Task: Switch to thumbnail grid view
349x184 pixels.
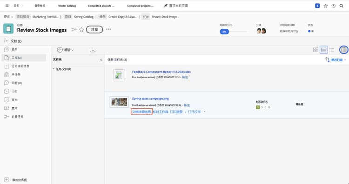Action: click(x=315, y=50)
